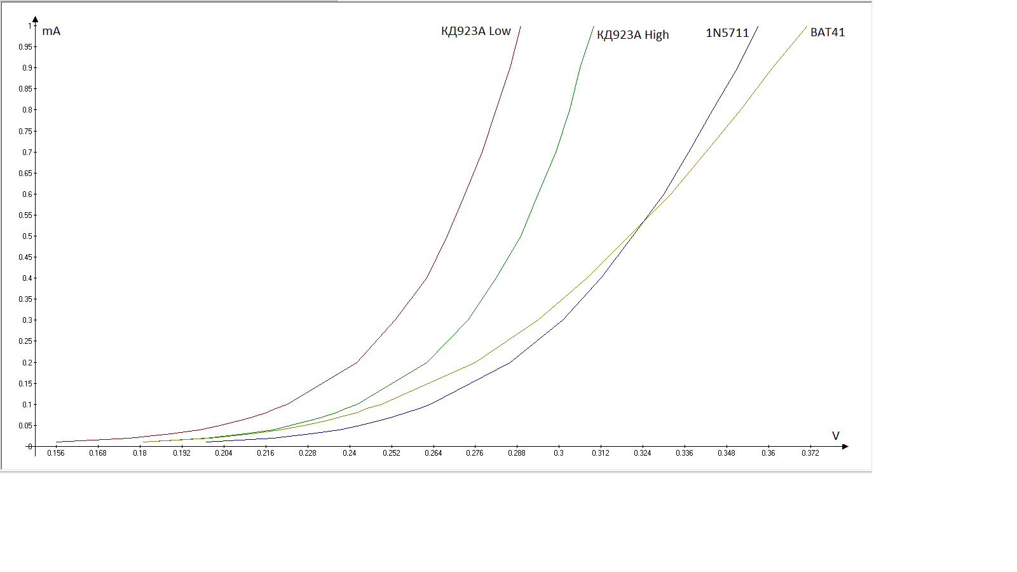Click the 0.264 voltage axis tick
Image resolution: width=1017 pixels, height=572 pixels.
click(433, 453)
